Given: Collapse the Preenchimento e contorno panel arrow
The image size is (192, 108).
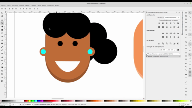Looking at the screenshot, I should point(179,54).
